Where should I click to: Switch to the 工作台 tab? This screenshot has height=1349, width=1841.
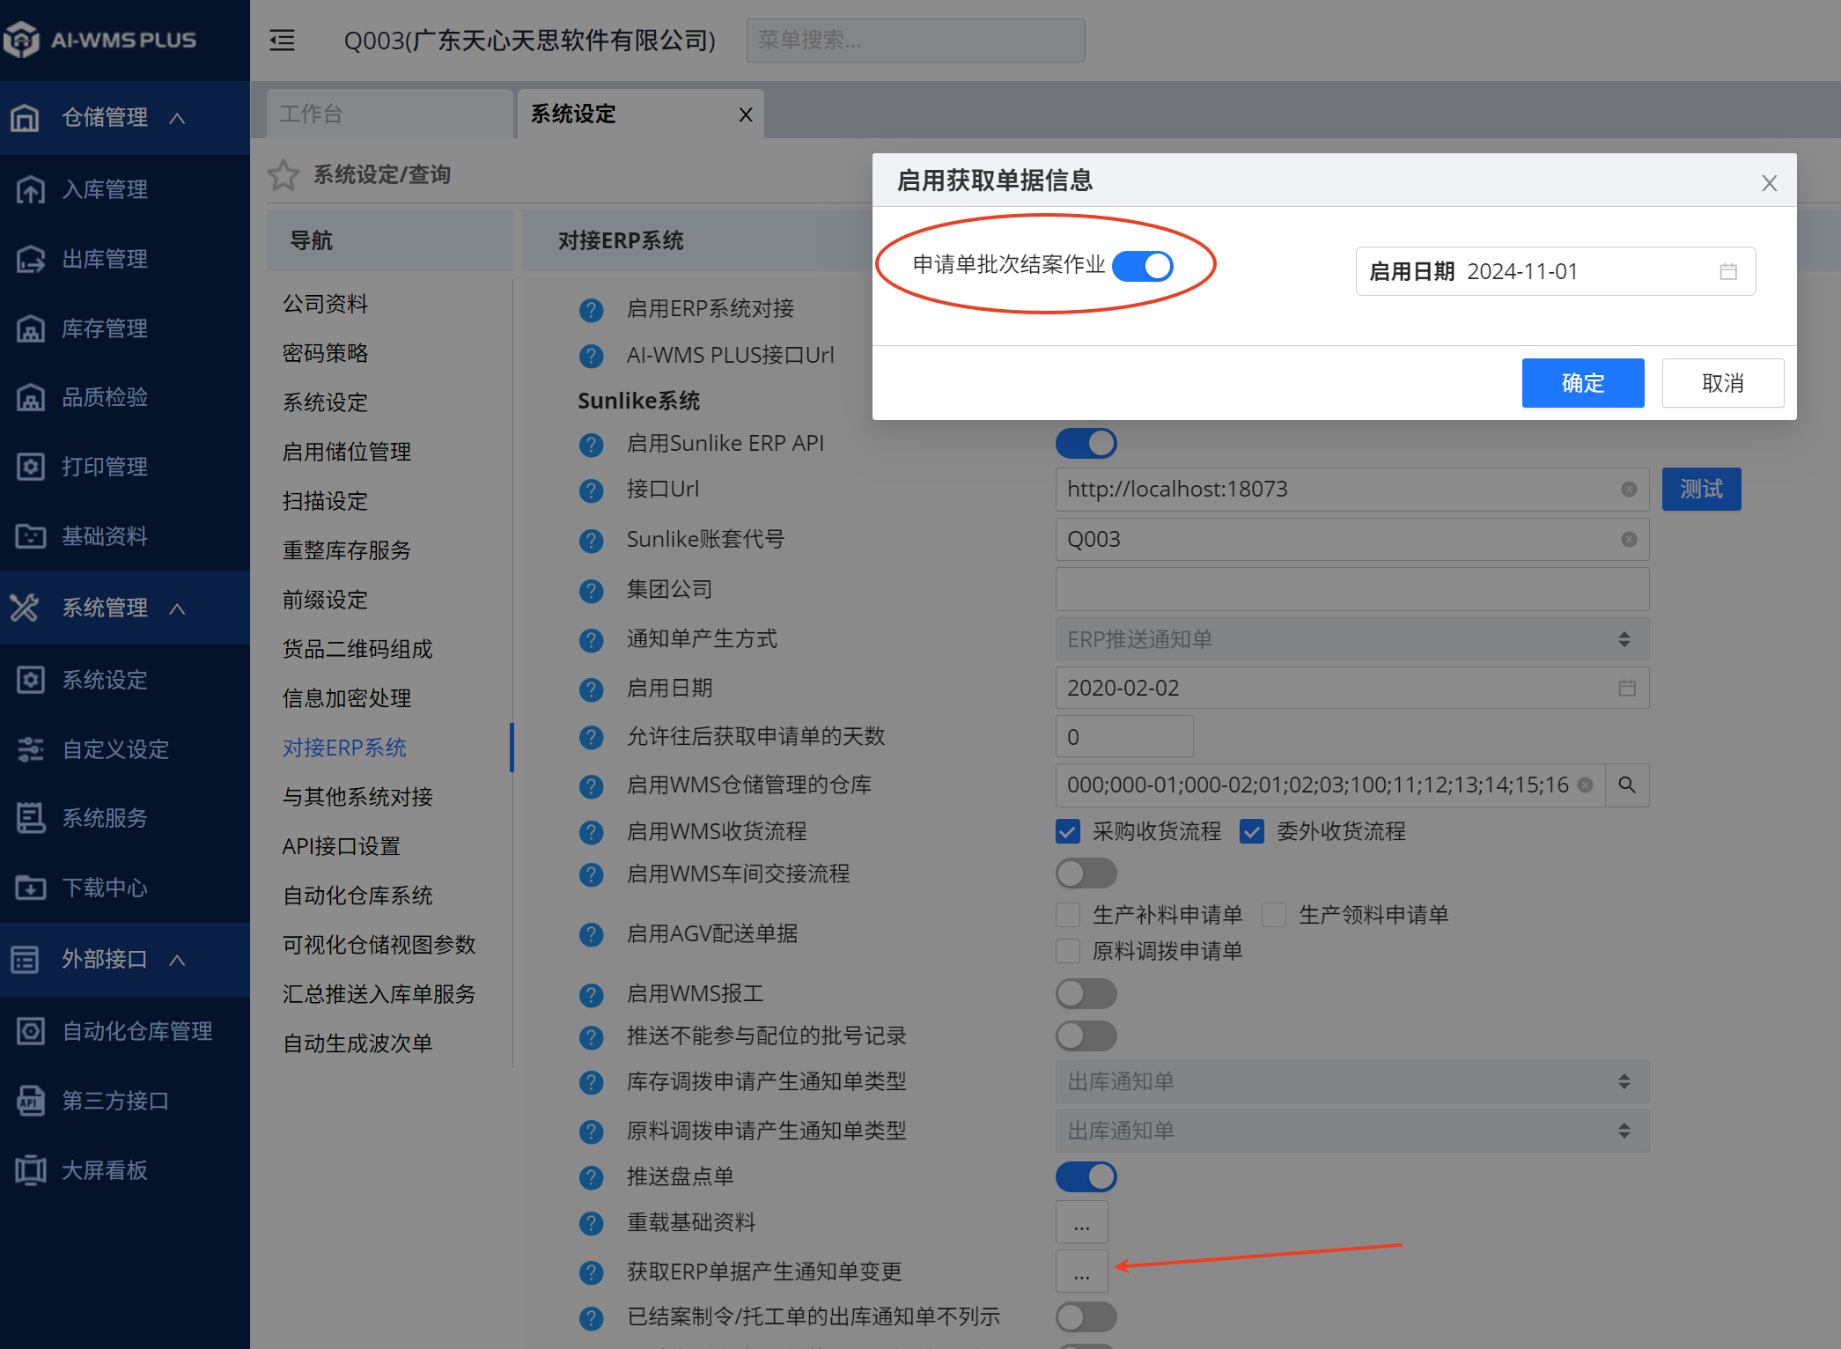pos(390,114)
